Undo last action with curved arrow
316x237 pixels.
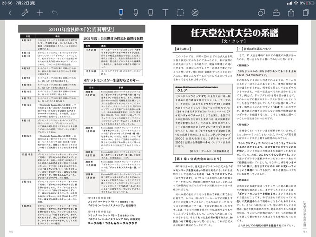tap(54, 13)
